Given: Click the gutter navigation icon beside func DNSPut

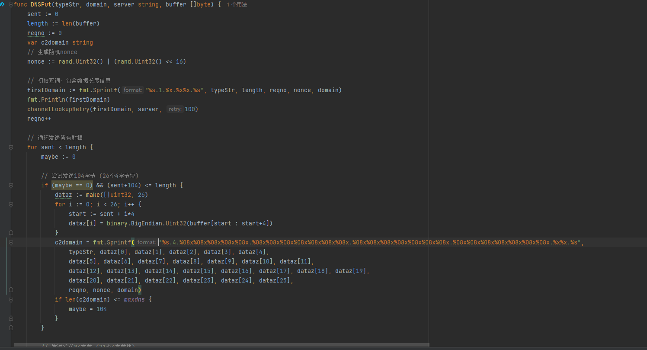Looking at the screenshot, I should click(x=2, y=4).
